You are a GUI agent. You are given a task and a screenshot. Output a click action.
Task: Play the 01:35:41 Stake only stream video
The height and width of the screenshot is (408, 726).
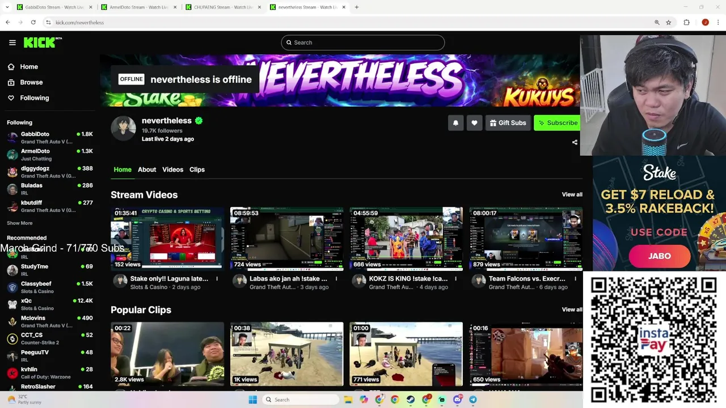tap(167, 239)
